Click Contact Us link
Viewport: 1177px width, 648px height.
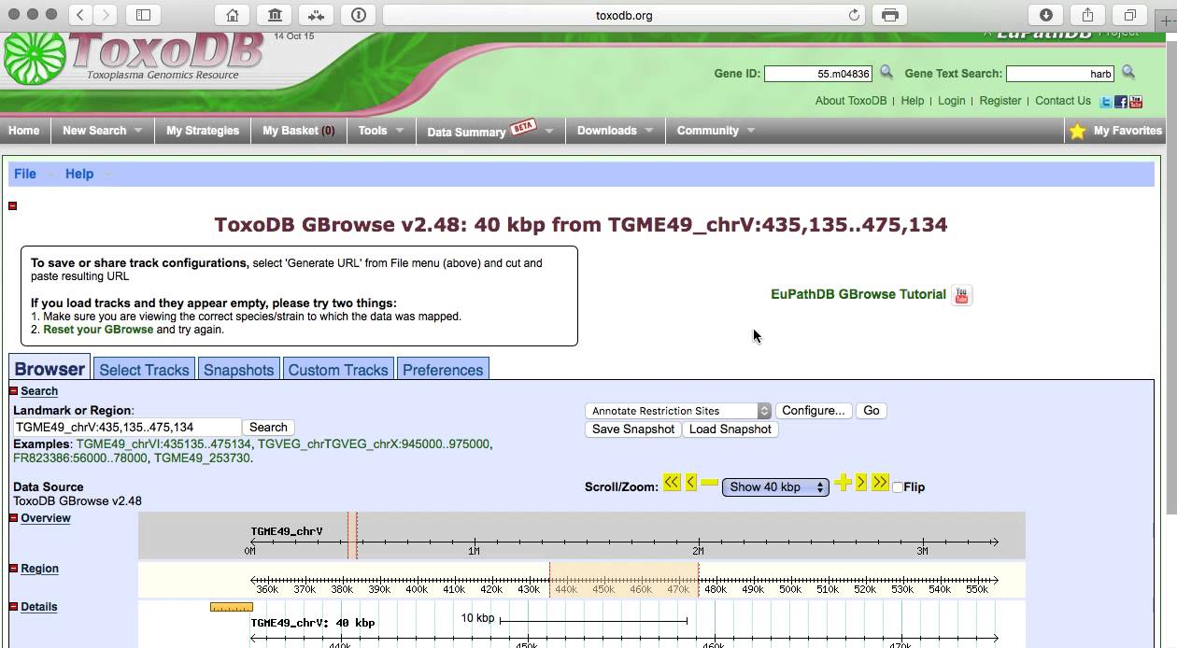[x=1063, y=101]
